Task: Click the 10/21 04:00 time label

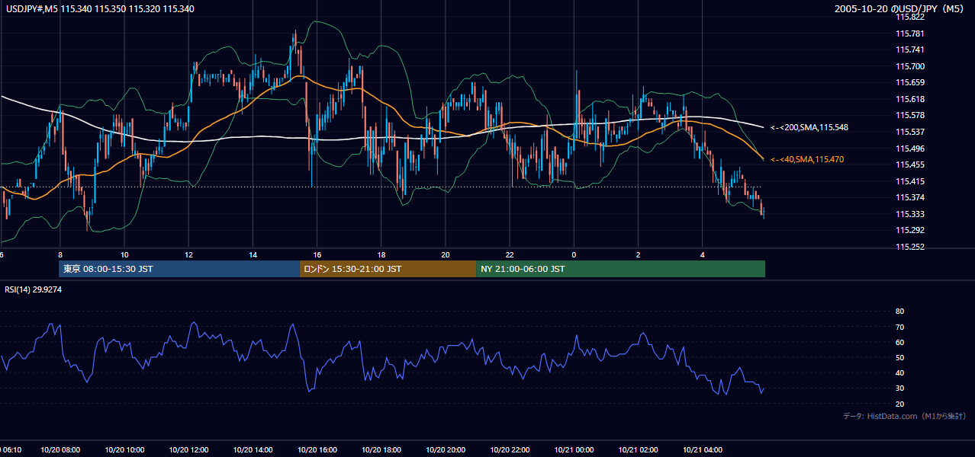Action: tap(702, 450)
